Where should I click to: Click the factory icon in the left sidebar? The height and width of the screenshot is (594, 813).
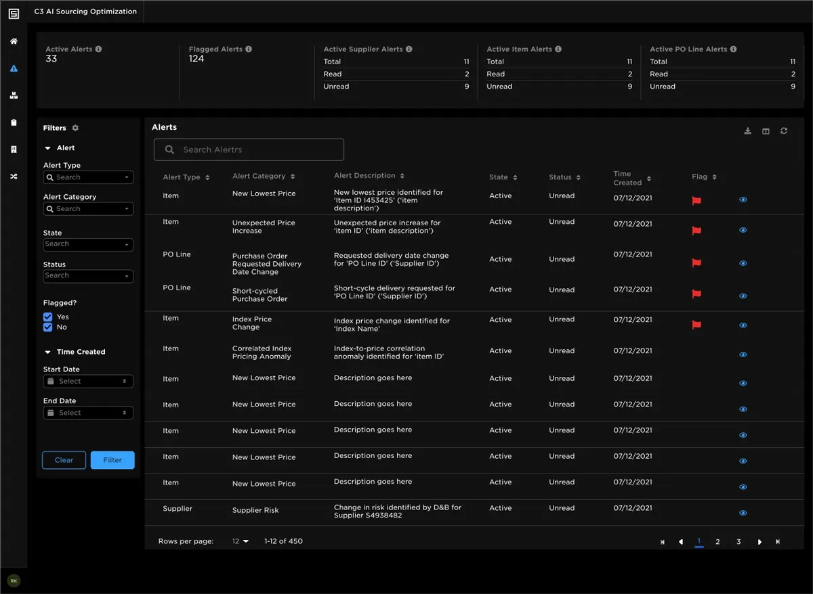tap(14, 95)
